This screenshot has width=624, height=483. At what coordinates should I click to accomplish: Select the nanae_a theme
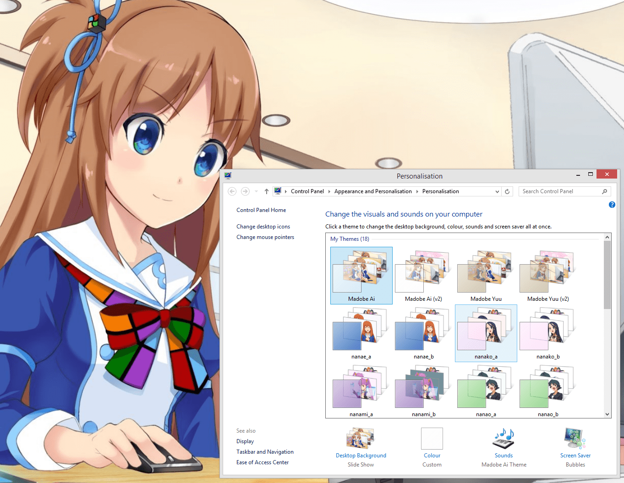tap(361, 333)
